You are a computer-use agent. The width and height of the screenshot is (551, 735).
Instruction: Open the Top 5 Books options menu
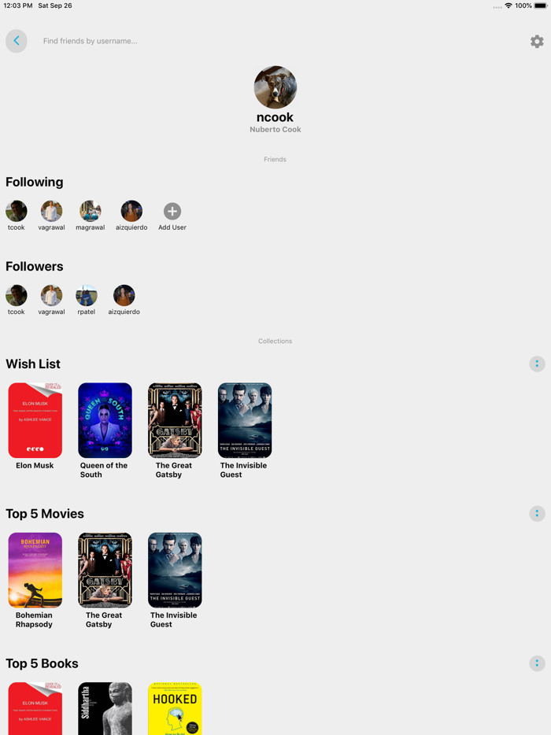pyautogui.click(x=537, y=663)
